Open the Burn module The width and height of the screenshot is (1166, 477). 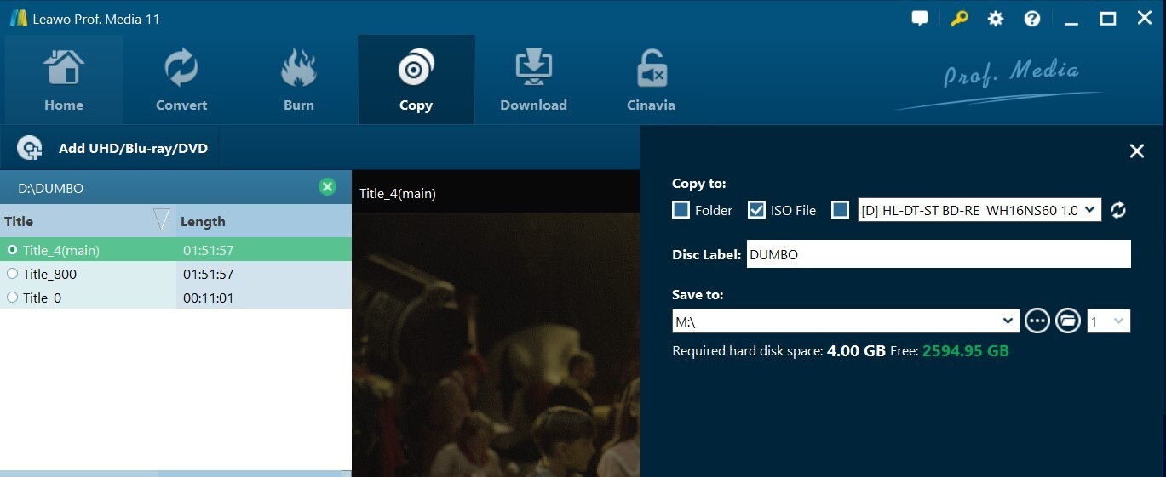[x=299, y=81]
